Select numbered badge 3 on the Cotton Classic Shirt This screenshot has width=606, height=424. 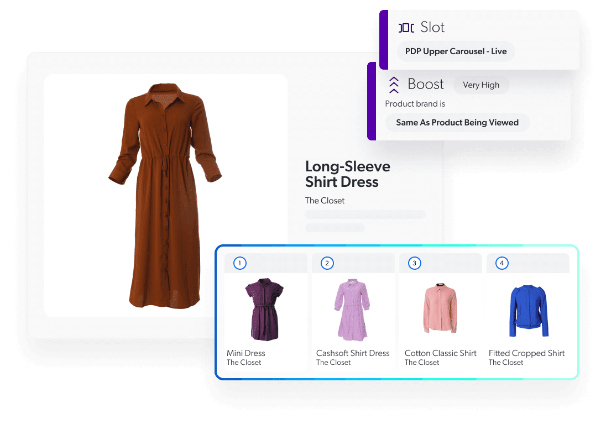pos(414,263)
